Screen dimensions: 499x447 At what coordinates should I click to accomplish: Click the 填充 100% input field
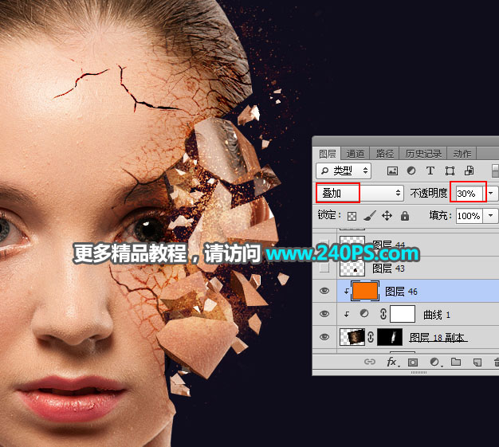coord(470,216)
